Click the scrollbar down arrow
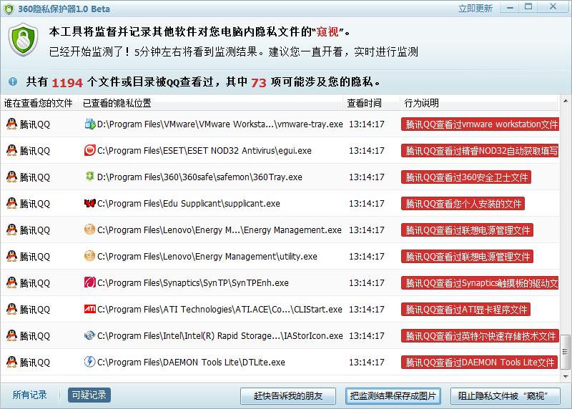Image resolution: width=572 pixels, height=409 pixels. 565,377
